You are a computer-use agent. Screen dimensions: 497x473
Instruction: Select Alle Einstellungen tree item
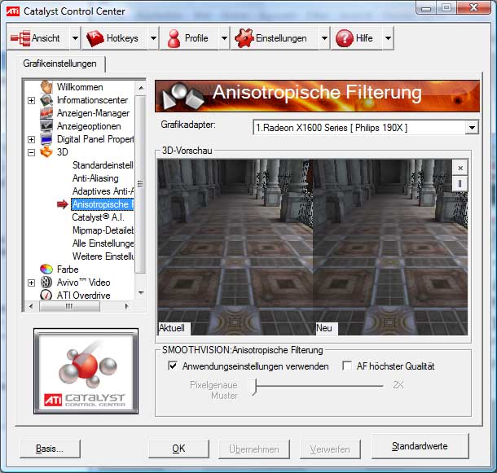click(x=103, y=243)
